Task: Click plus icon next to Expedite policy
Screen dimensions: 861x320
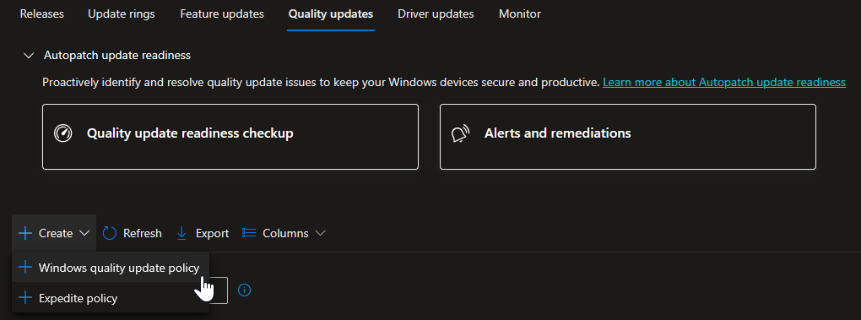Action: click(x=25, y=298)
